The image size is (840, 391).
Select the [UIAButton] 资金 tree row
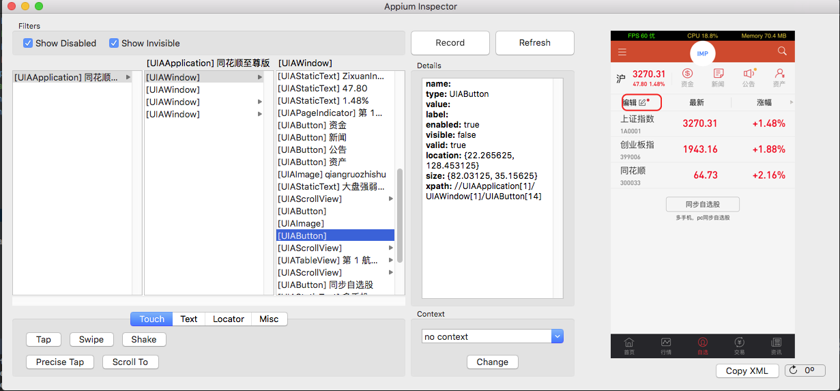click(335, 126)
